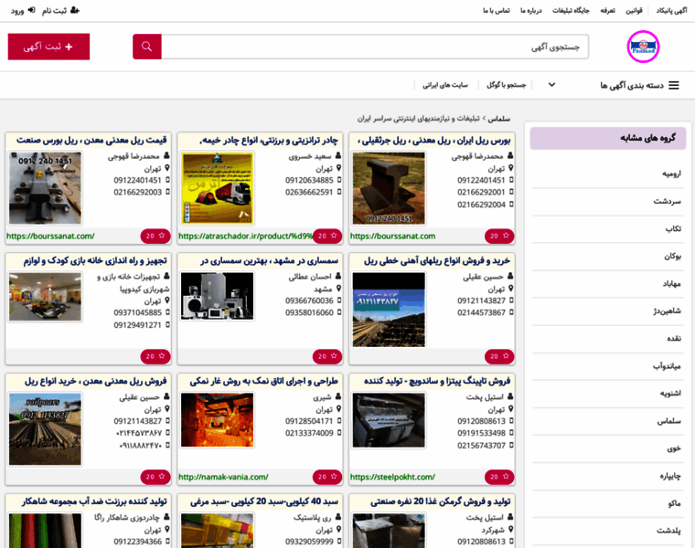This screenshot has height=548, width=695.
Task: Click the hamburger icon for ad categories
Action: pyautogui.click(x=674, y=85)
